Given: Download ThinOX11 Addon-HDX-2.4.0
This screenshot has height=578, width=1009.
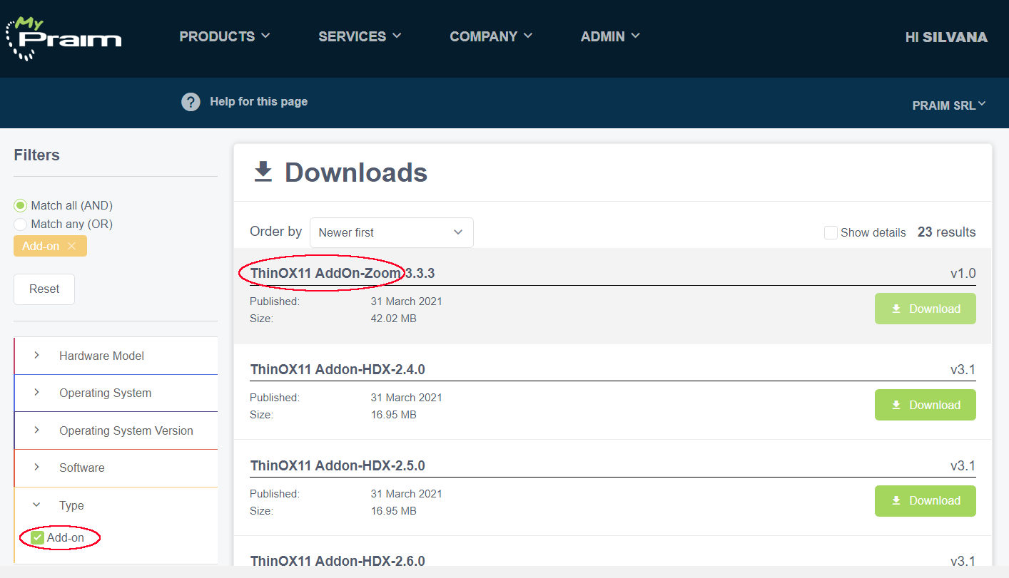Looking at the screenshot, I should (925, 405).
